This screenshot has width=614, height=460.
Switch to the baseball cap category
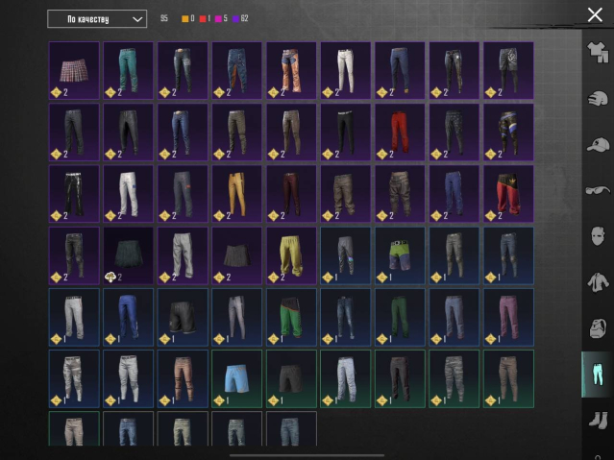click(x=596, y=144)
